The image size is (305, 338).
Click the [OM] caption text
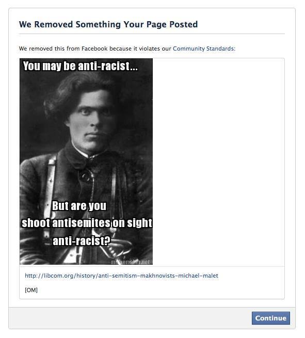31,290
